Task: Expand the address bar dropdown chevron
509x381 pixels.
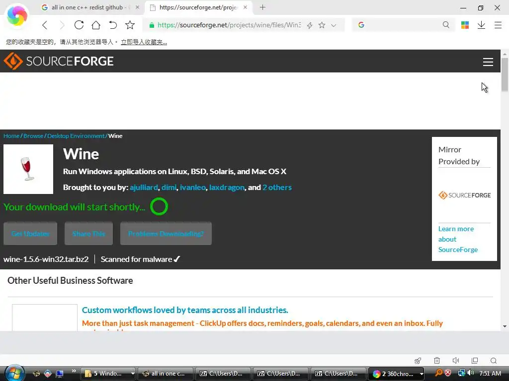Action: 334,25
